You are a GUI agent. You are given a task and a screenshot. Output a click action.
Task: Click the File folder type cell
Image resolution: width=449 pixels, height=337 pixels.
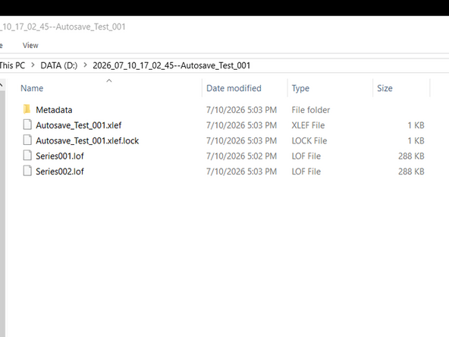click(x=311, y=110)
